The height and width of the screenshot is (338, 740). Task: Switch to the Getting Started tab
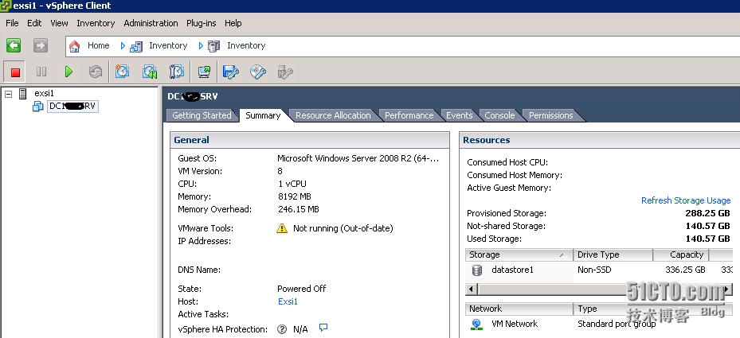[x=202, y=115]
